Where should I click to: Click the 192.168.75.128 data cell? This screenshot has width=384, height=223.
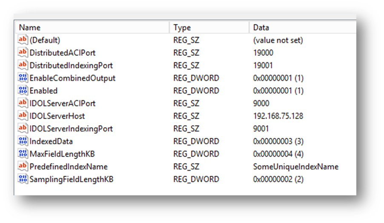(278, 116)
